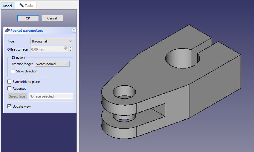
Task: Click the pencil icon on Tasks tab
Action: (x=21, y=5)
